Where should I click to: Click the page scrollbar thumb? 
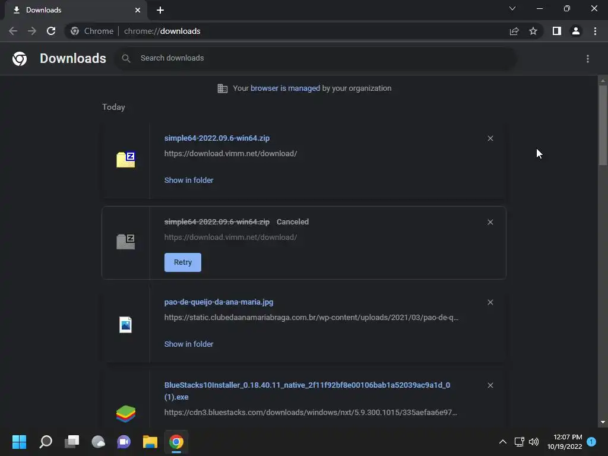[603, 125]
